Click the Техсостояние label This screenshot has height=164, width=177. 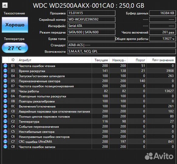[14, 13]
